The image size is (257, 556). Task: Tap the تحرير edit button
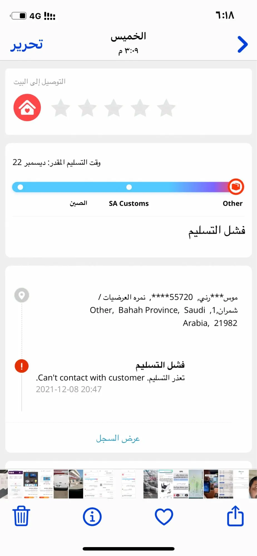click(27, 44)
